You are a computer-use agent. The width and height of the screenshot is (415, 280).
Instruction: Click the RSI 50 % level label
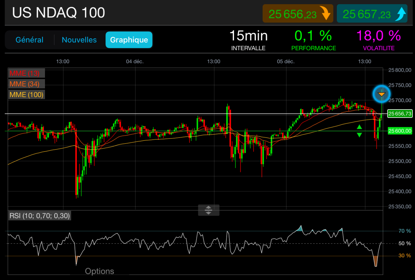point(405,243)
